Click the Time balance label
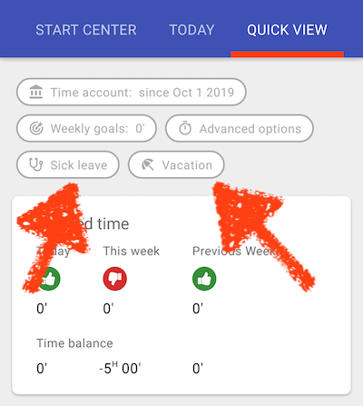The width and height of the screenshot is (363, 406). click(74, 343)
